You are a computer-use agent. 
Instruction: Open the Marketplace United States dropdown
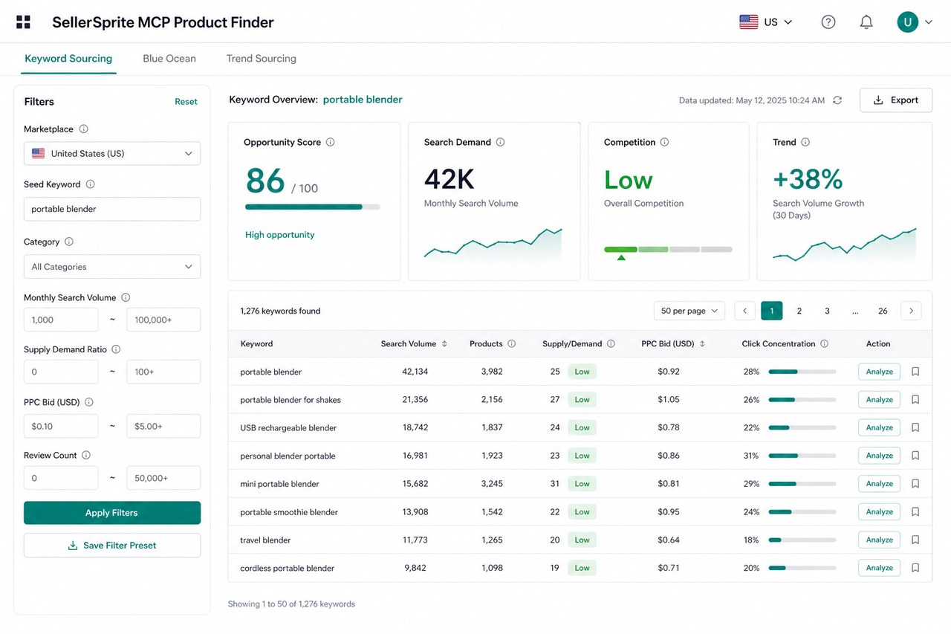pos(112,154)
